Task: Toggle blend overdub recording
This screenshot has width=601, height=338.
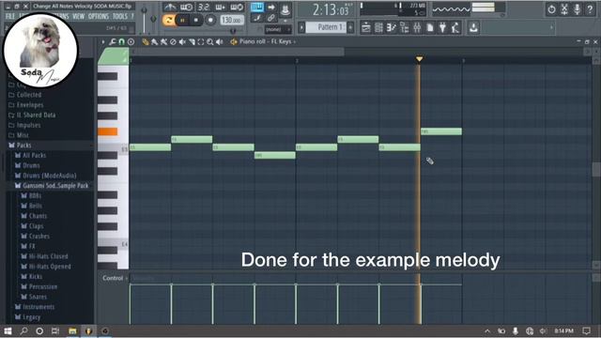Action: click(220, 7)
